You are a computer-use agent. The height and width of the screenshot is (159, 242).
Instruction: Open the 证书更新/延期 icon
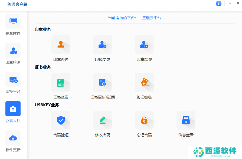(103, 82)
